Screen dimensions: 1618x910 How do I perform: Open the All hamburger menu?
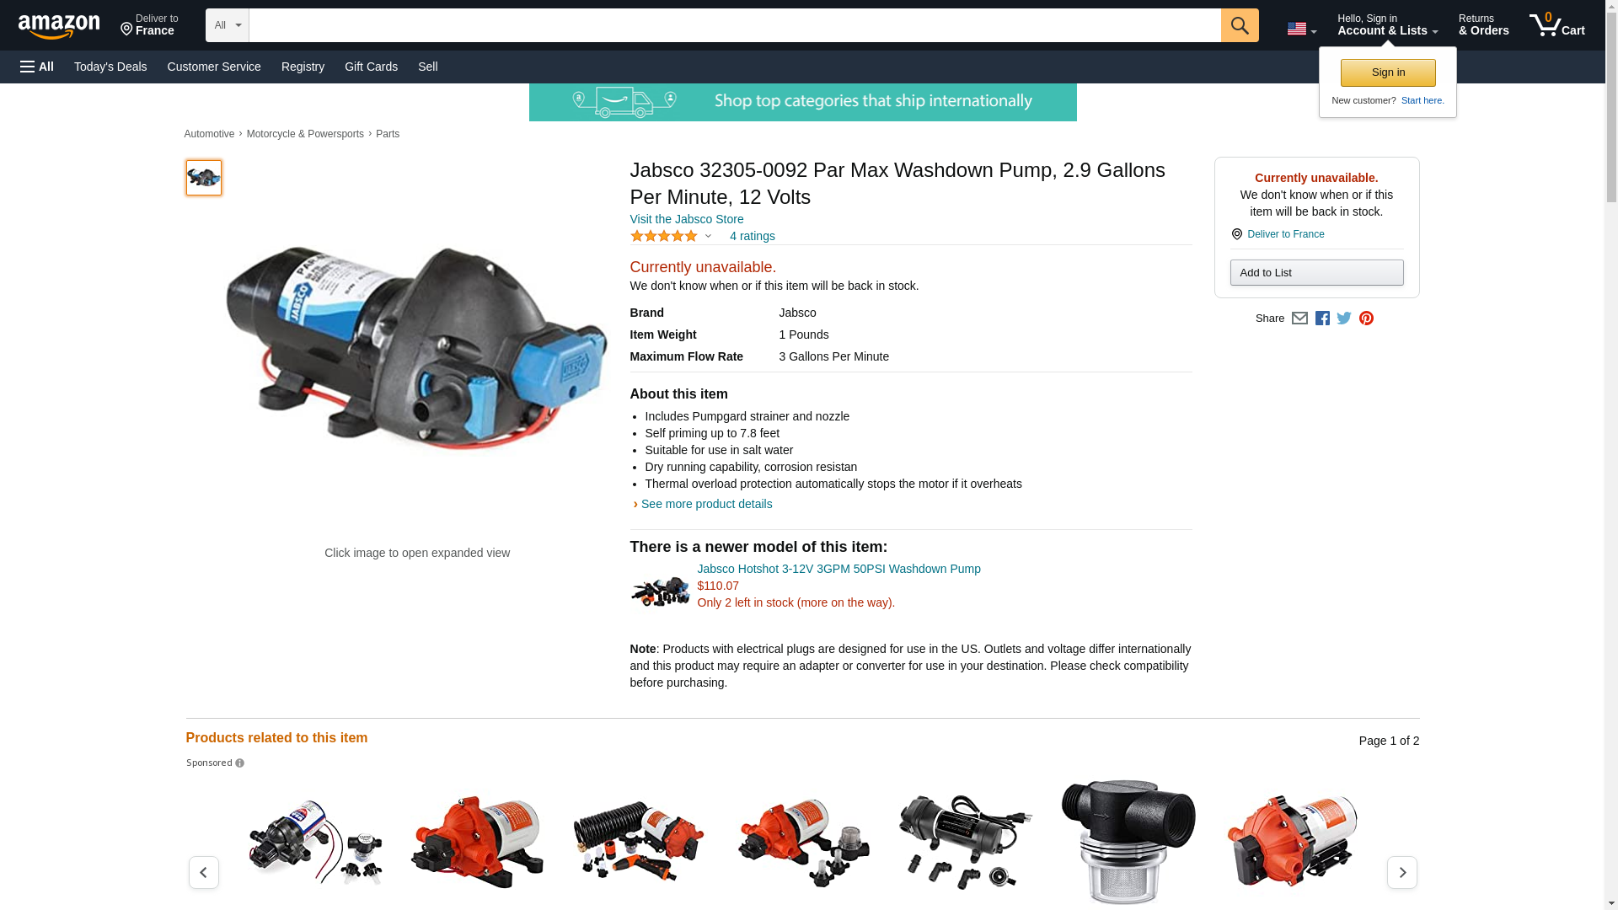pyautogui.click(x=37, y=67)
